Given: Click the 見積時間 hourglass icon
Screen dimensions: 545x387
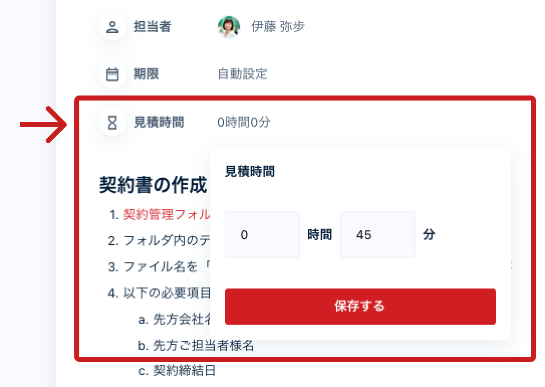Looking at the screenshot, I should [x=112, y=123].
